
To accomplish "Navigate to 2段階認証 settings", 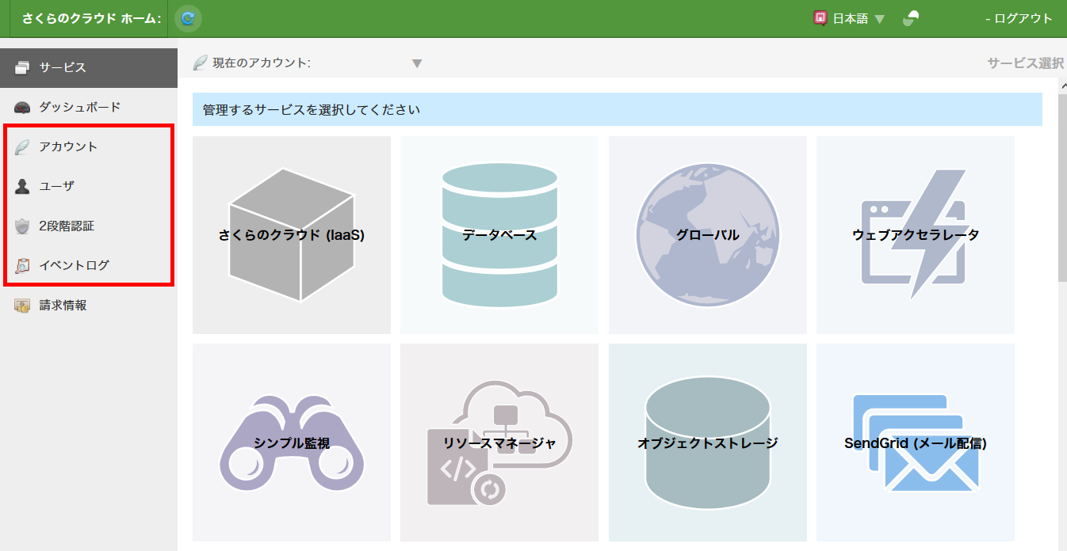I will tap(67, 226).
